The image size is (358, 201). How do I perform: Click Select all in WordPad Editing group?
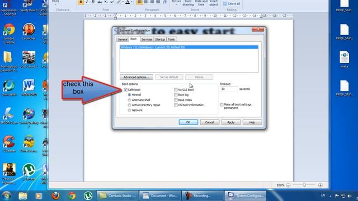(232, 4)
